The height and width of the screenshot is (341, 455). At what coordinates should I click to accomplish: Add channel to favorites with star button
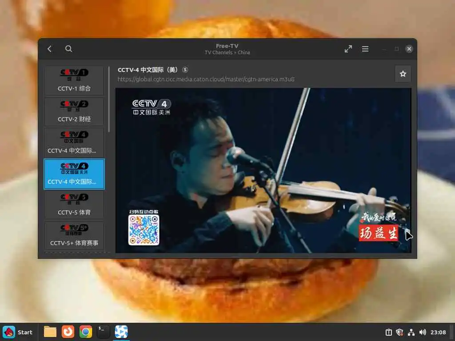403,74
